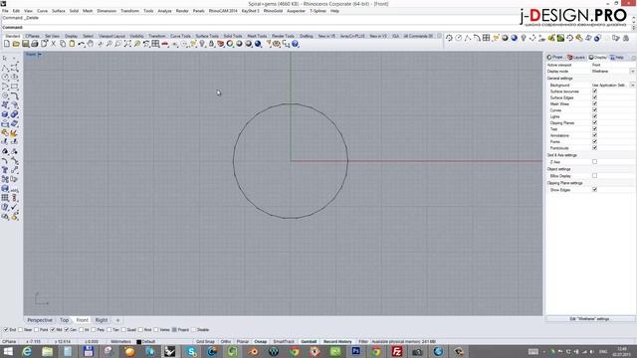Select the Rectangle tool in left sidebar
Screen dimensions: 637x358
[x=14, y=87]
